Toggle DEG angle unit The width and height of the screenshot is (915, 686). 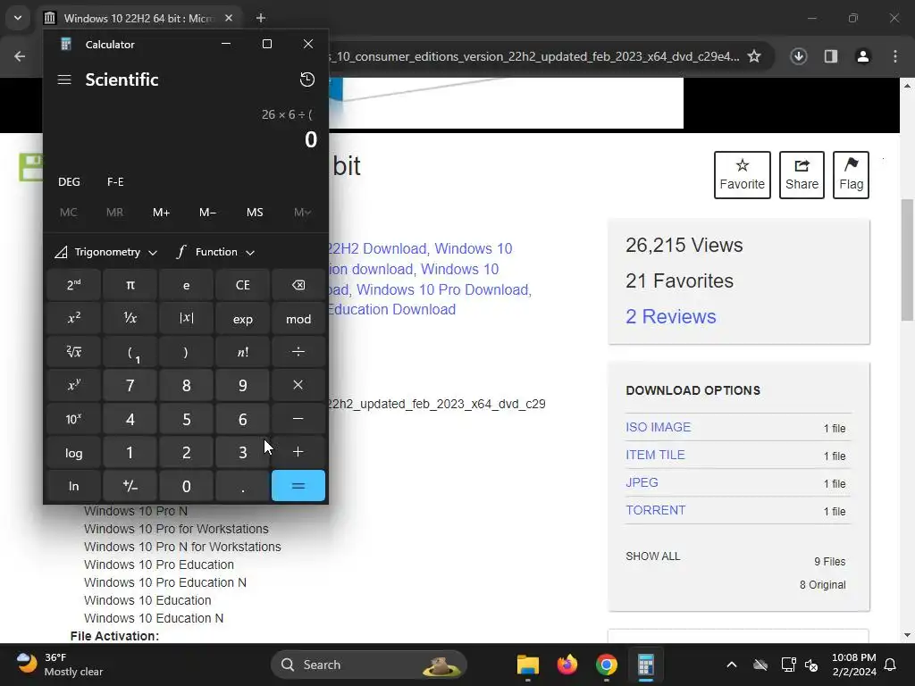click(x=69, y=181)
